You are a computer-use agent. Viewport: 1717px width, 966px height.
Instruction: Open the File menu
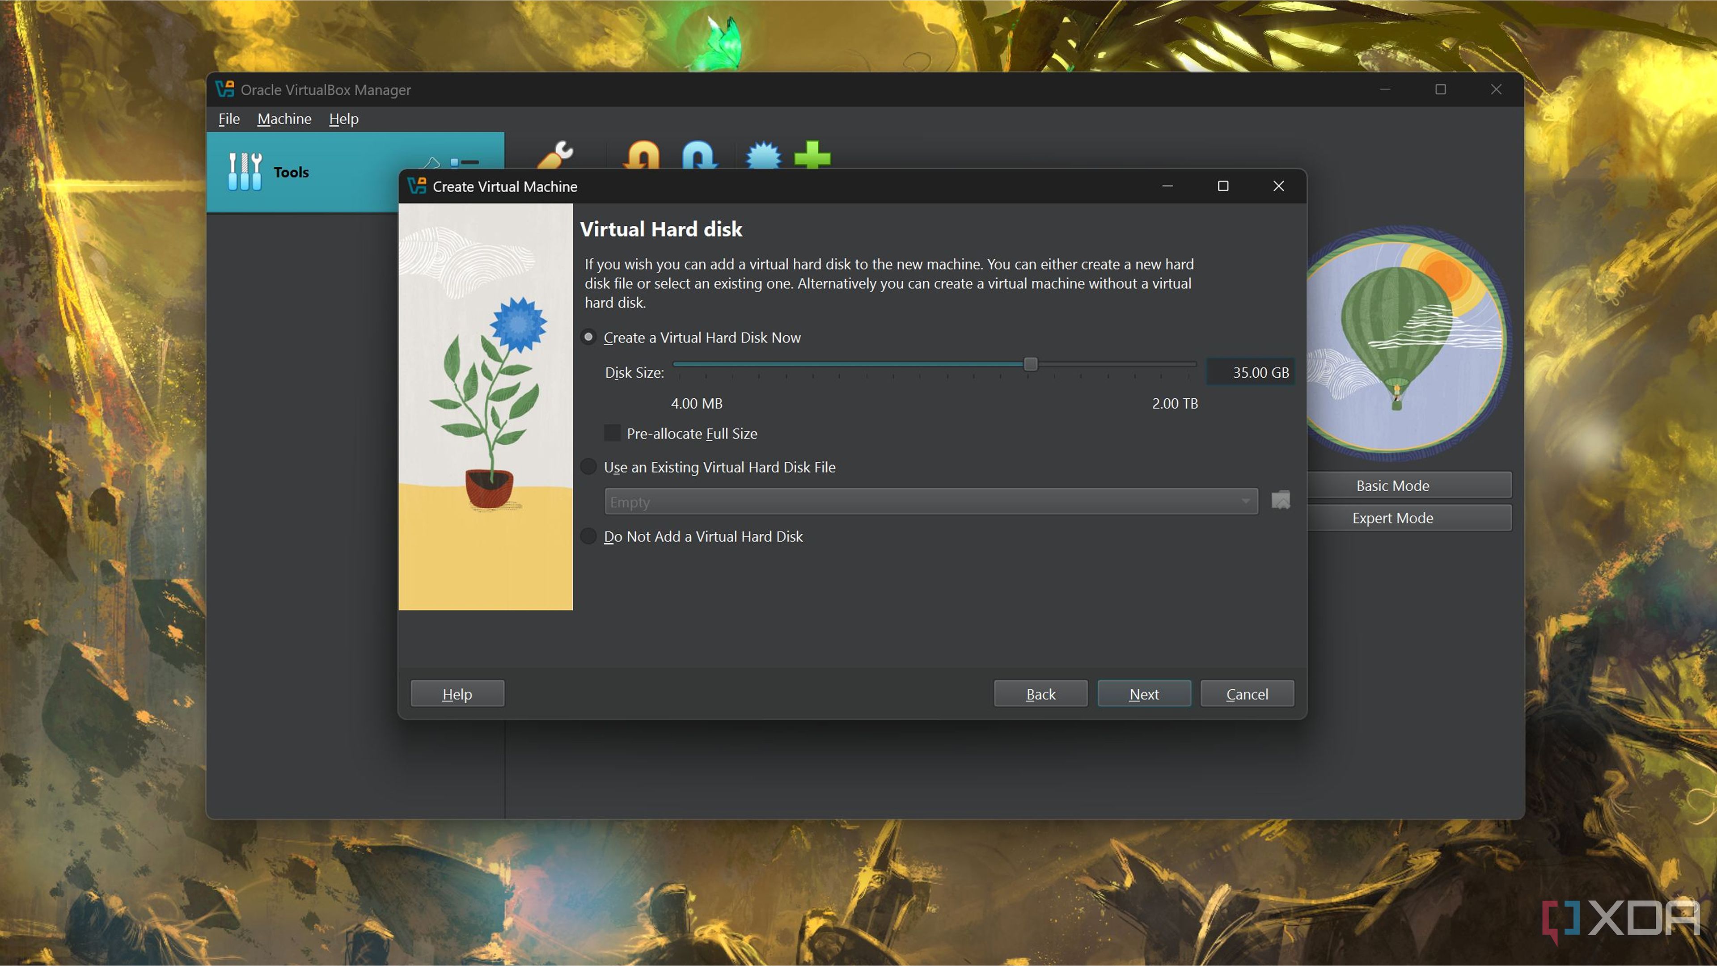(x=228, y=118)
